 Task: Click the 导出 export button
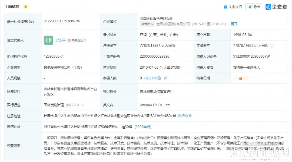tap(254, 7)
